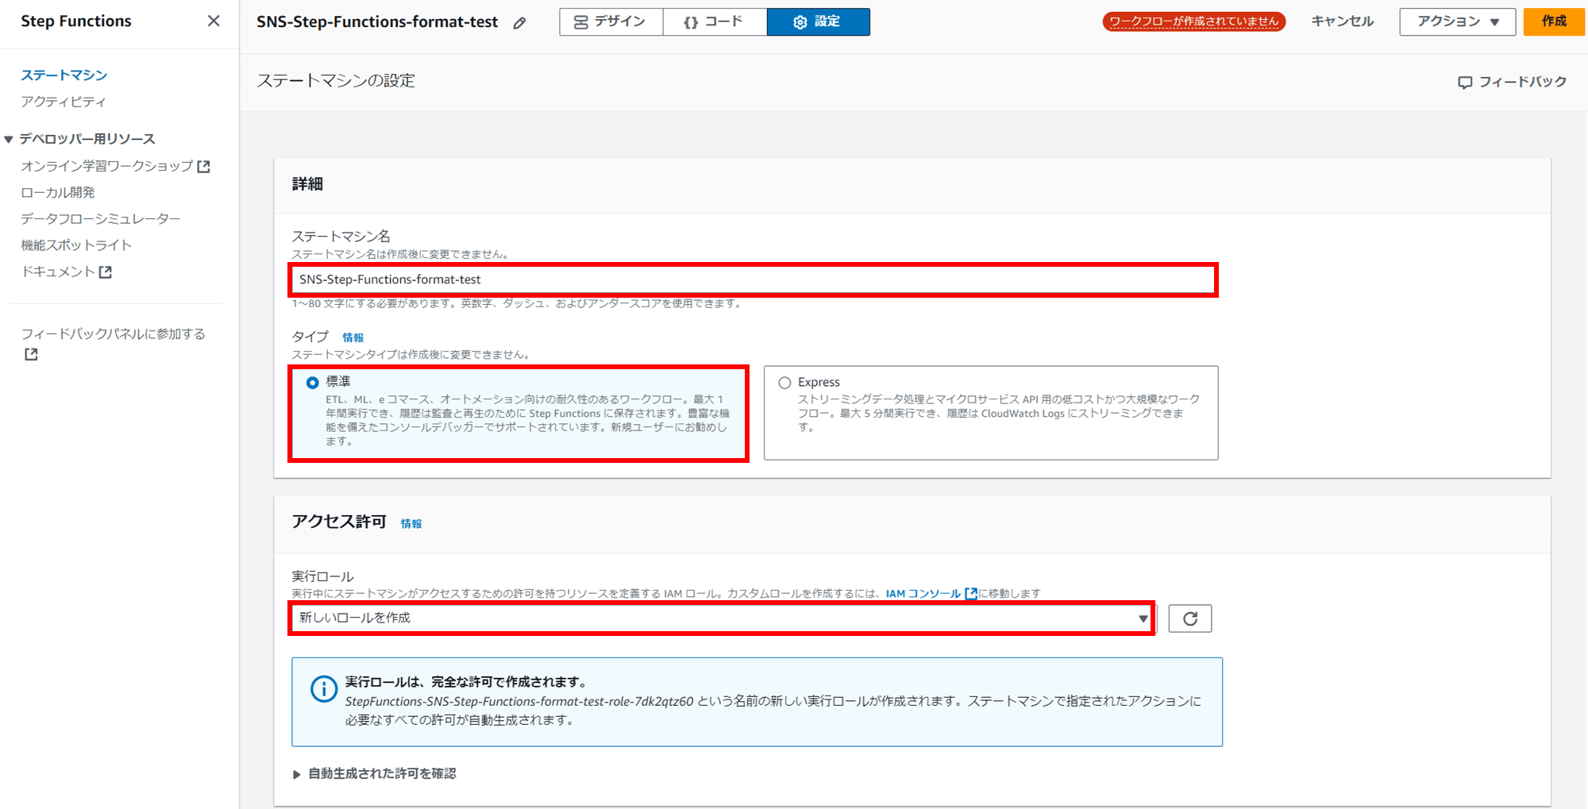Click the gear icon on 設定 tab

click(800, 22)
